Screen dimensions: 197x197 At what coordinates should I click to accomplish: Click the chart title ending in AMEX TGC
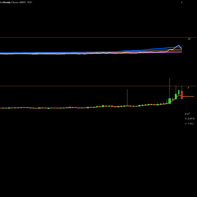16,2
